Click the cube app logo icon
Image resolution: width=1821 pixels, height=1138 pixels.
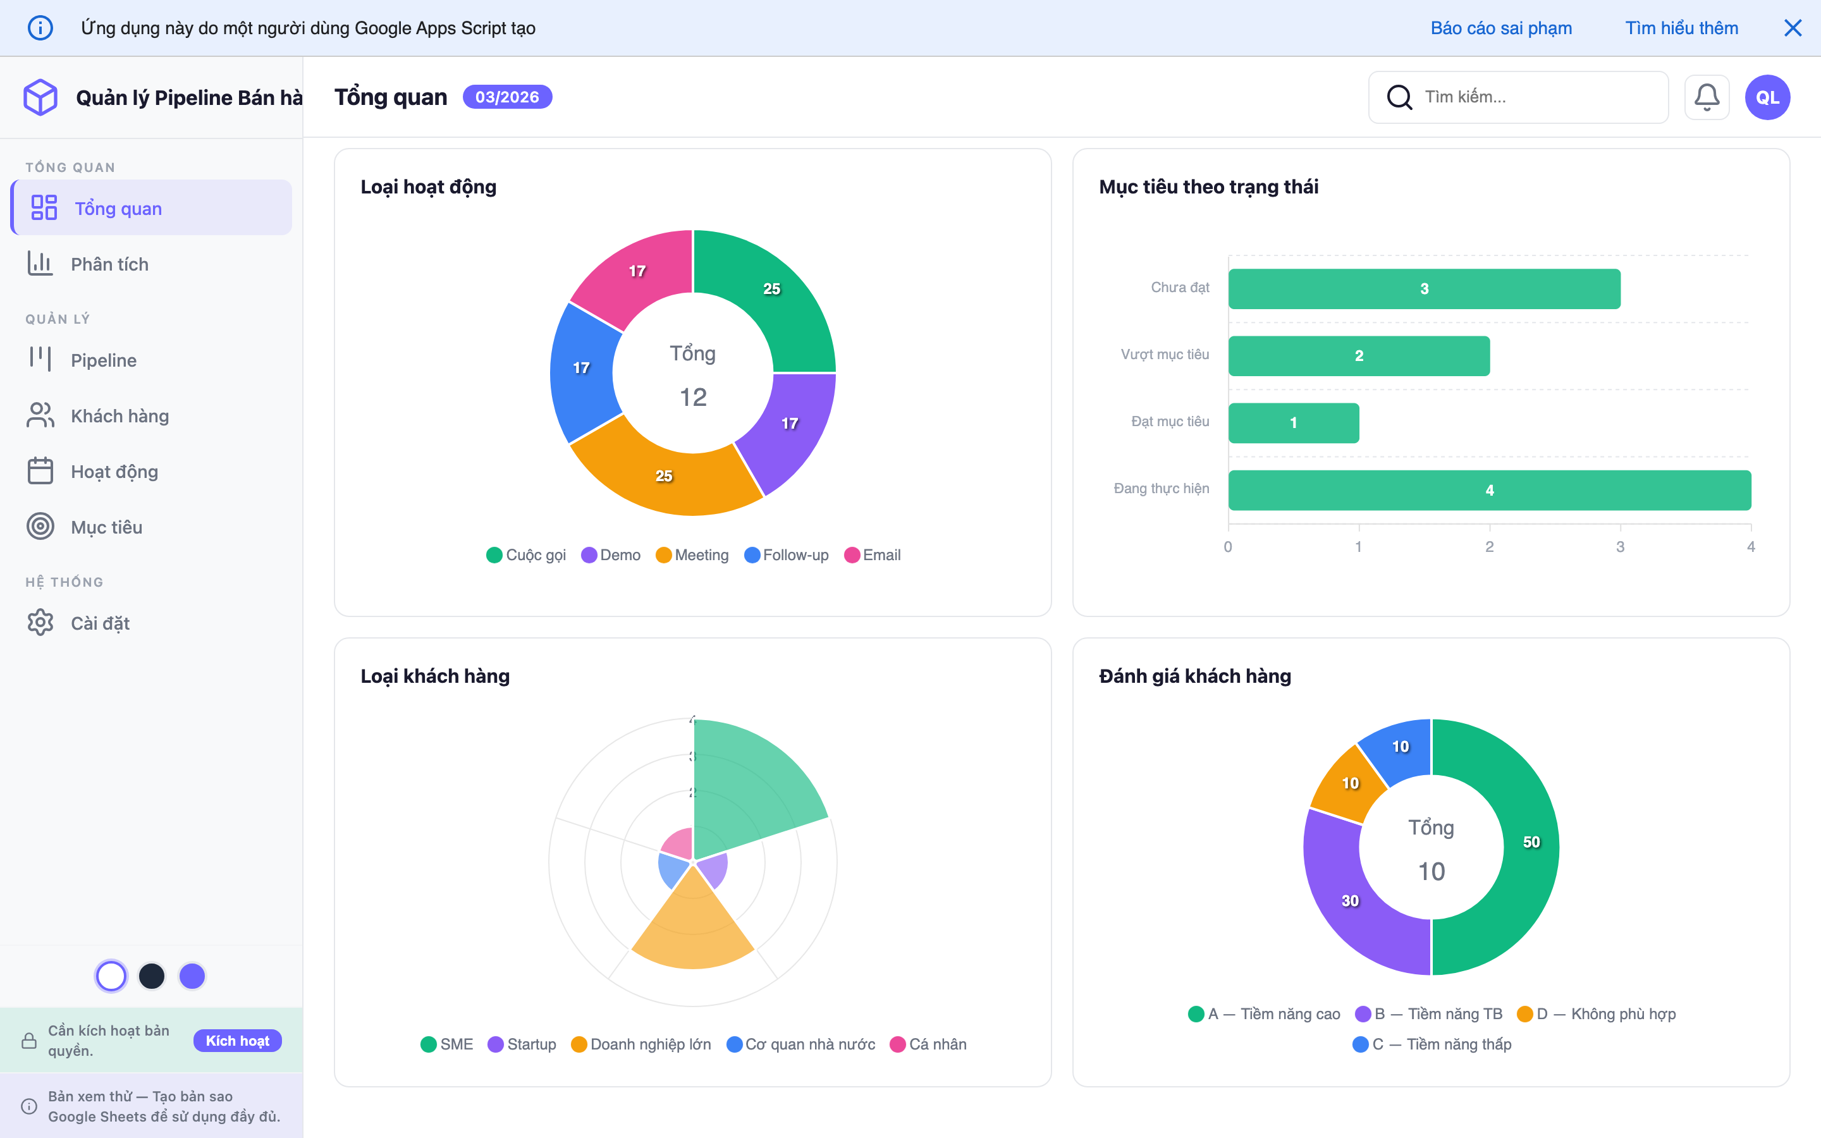point(40,97)
